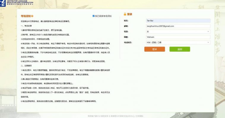Click the footer copyright text at the bottom
The width and height of the screenshot is (225, 118).
click(x=115, y=116)
